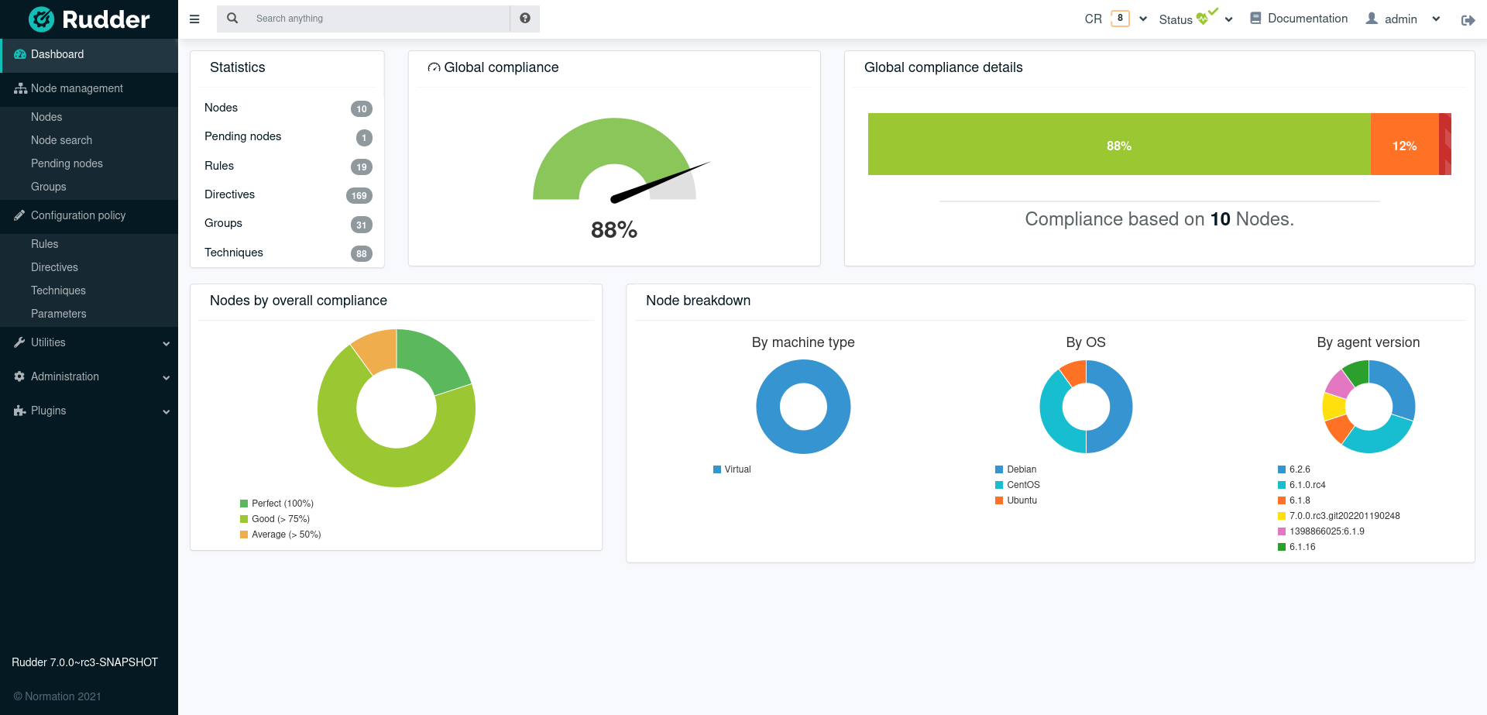Click the Node management sidebar icon
The image size is (1487, 715).
[x=19, y=88]
